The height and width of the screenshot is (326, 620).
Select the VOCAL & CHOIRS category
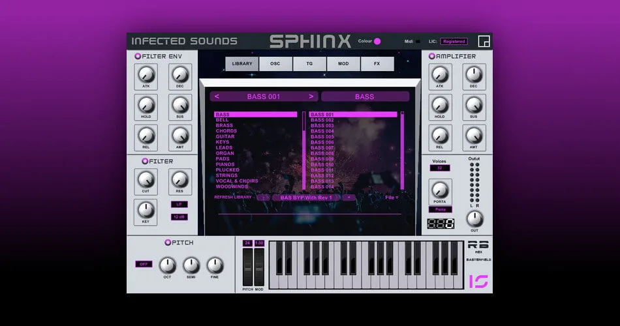pyautogui.click(x=237, y=181)
